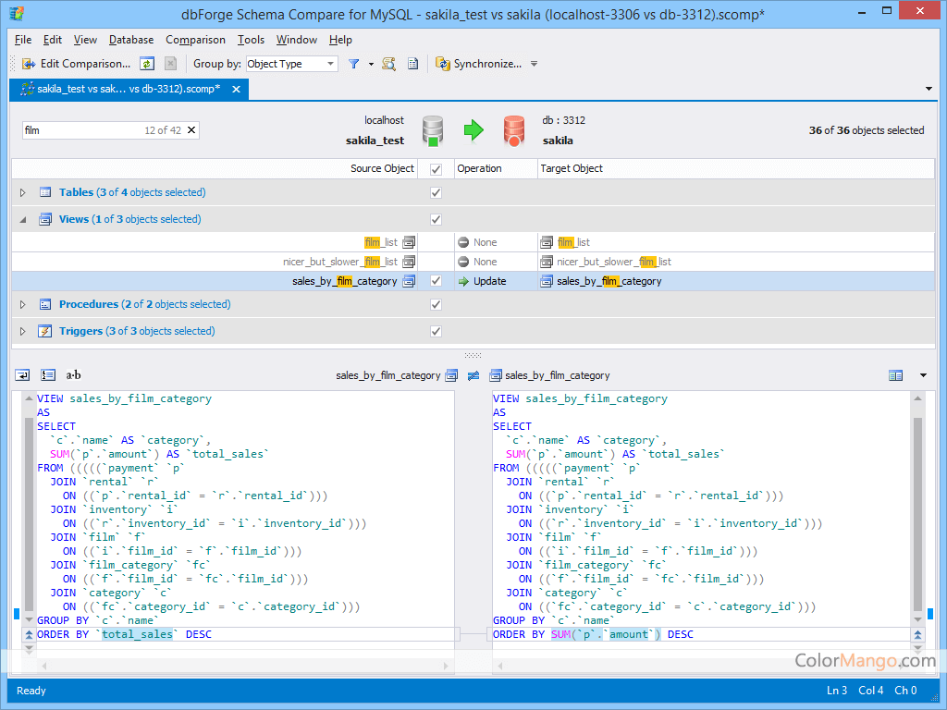This screenshot has height=710, width=947.
Task: Toggle the Views group checkbox
Action: pos(436,219)
